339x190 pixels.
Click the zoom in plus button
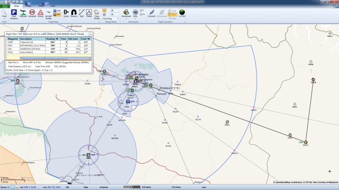point(17,187)
